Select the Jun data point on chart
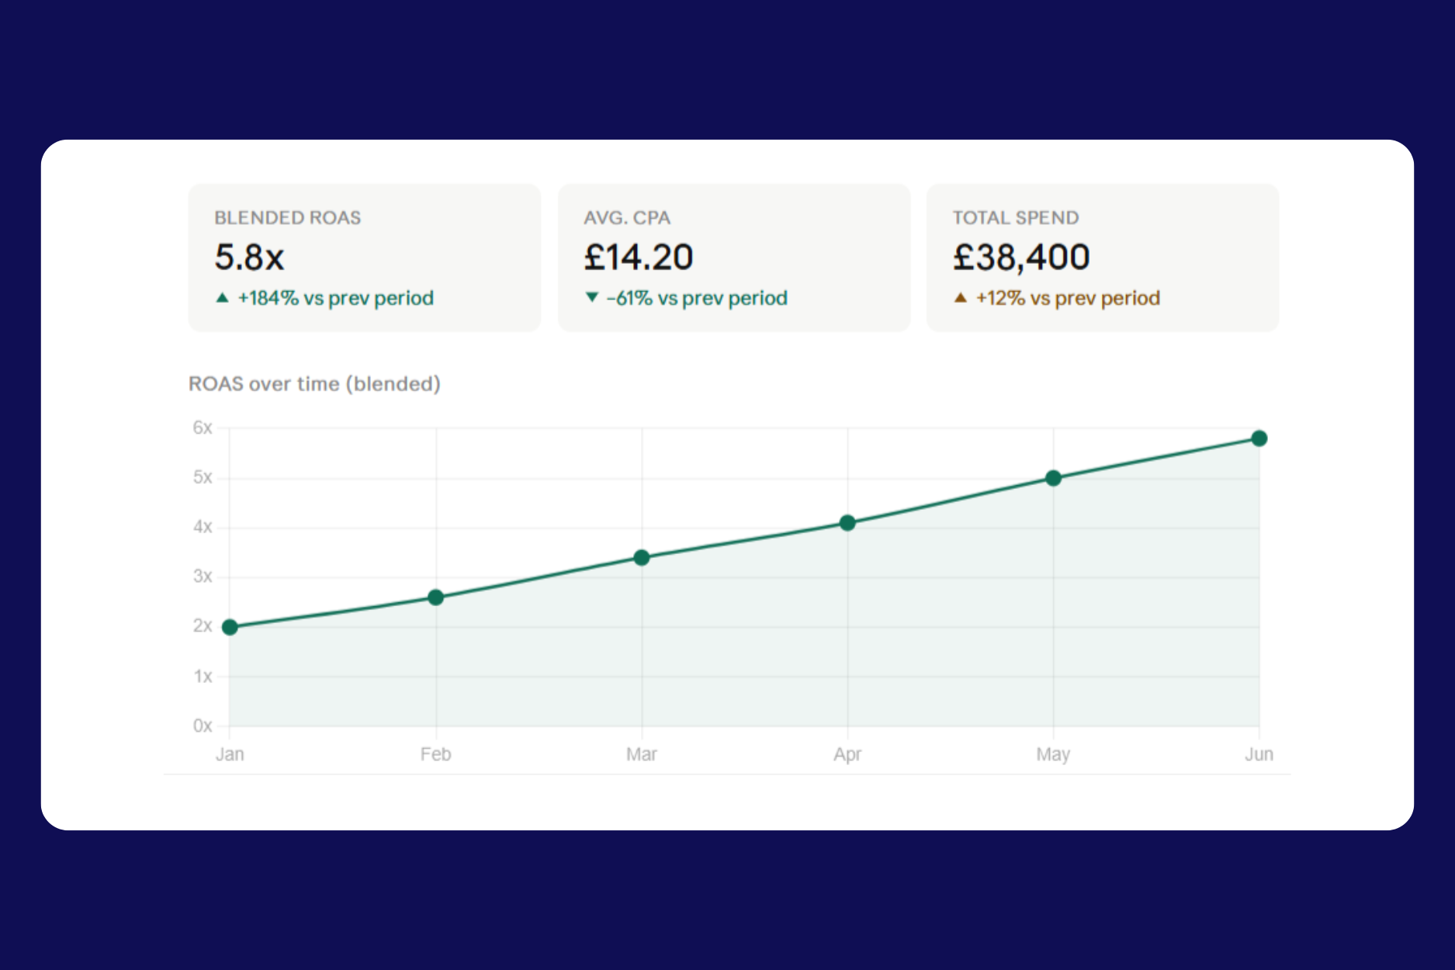 pos(1259,438)
